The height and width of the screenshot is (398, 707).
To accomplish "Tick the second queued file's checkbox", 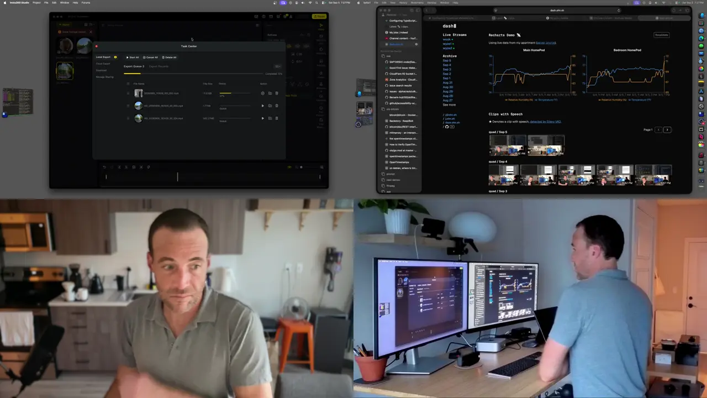I will 128,106.
